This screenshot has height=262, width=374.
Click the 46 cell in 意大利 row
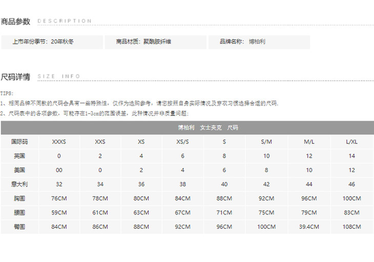351,184
